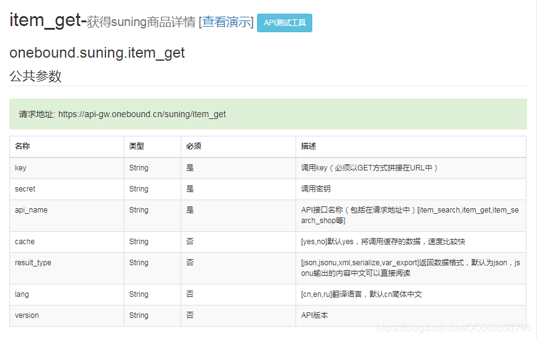
Task: Click the item_get page title
Action: click(48, 20)
